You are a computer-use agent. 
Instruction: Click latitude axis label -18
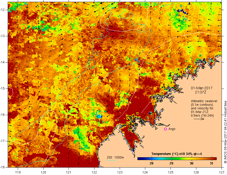coord(3,167)
